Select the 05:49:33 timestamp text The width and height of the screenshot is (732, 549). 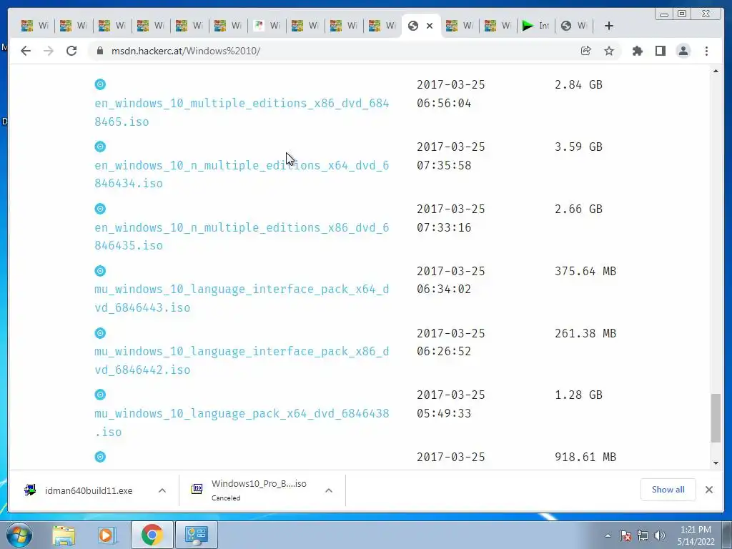tap(444, 413)
